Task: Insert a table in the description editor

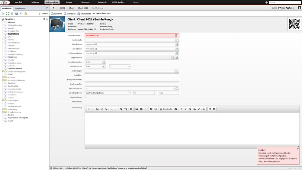Action: pos(141,109)
